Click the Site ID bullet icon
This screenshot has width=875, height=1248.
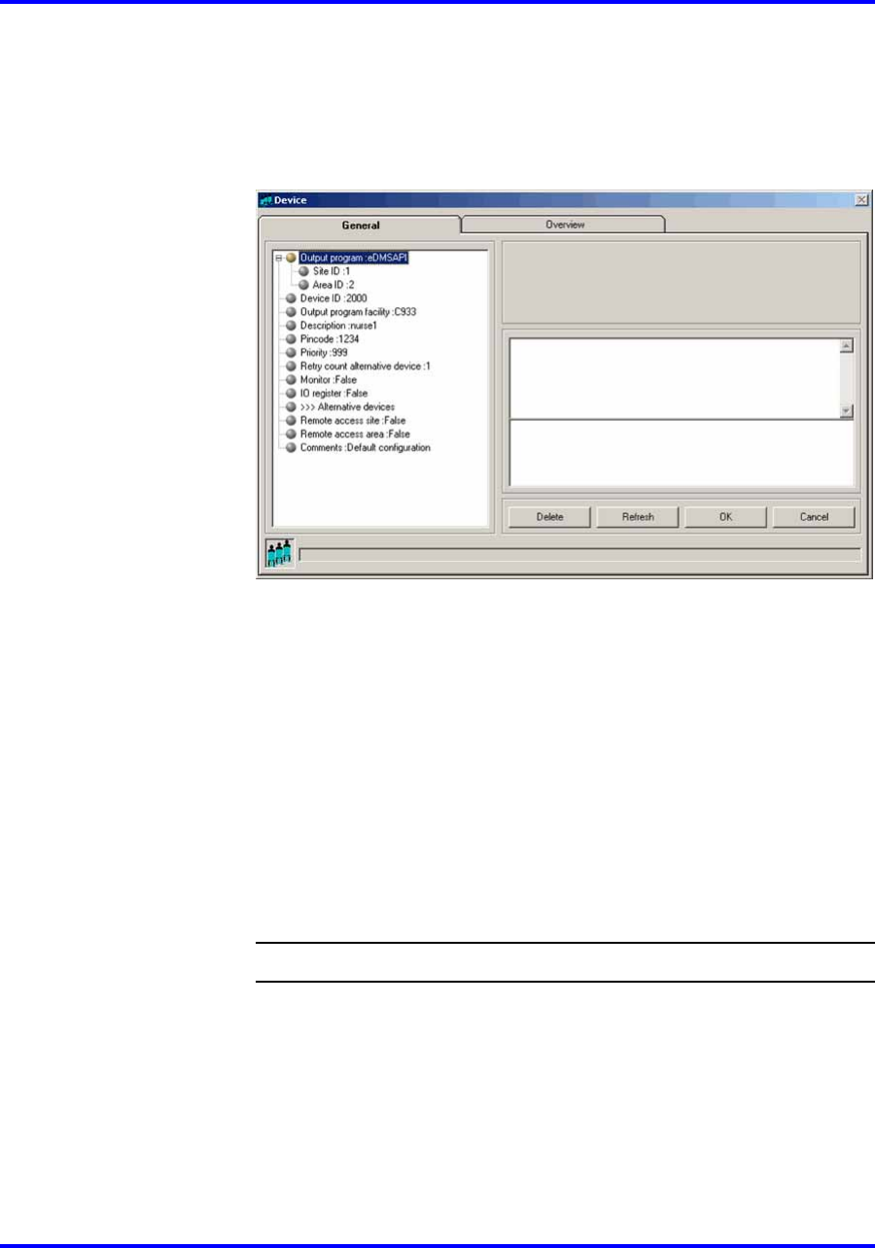[303, 271]
